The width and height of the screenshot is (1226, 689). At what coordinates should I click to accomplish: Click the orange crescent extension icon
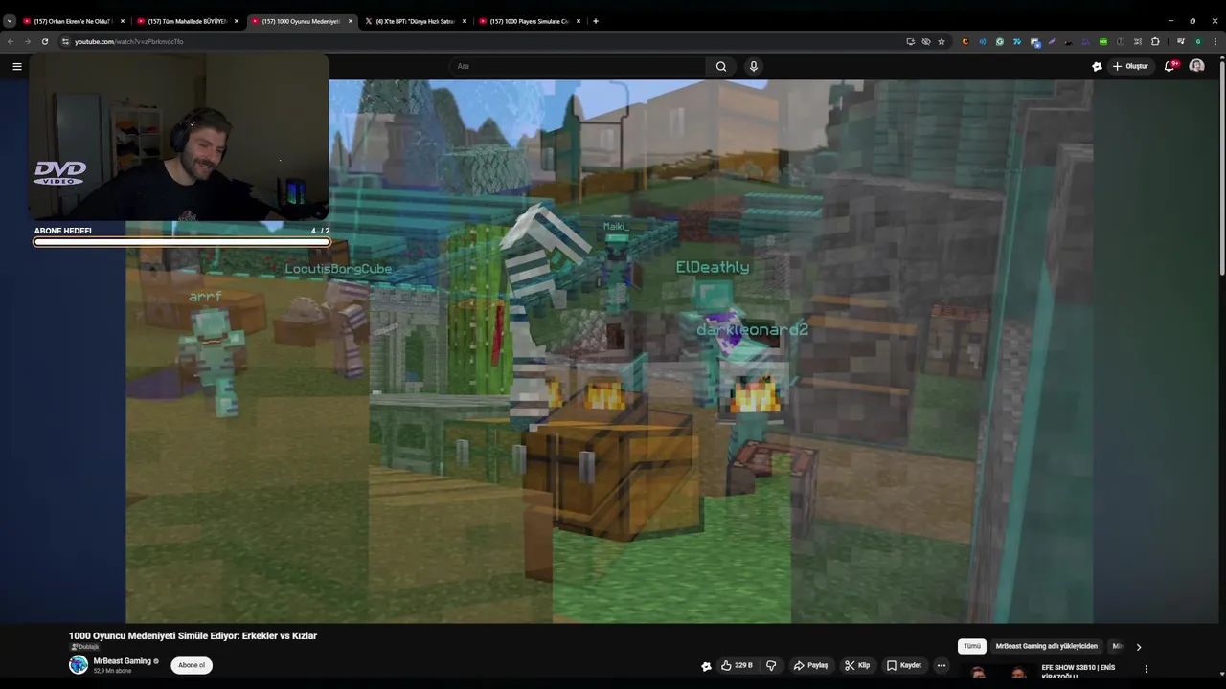coord(965,41)
